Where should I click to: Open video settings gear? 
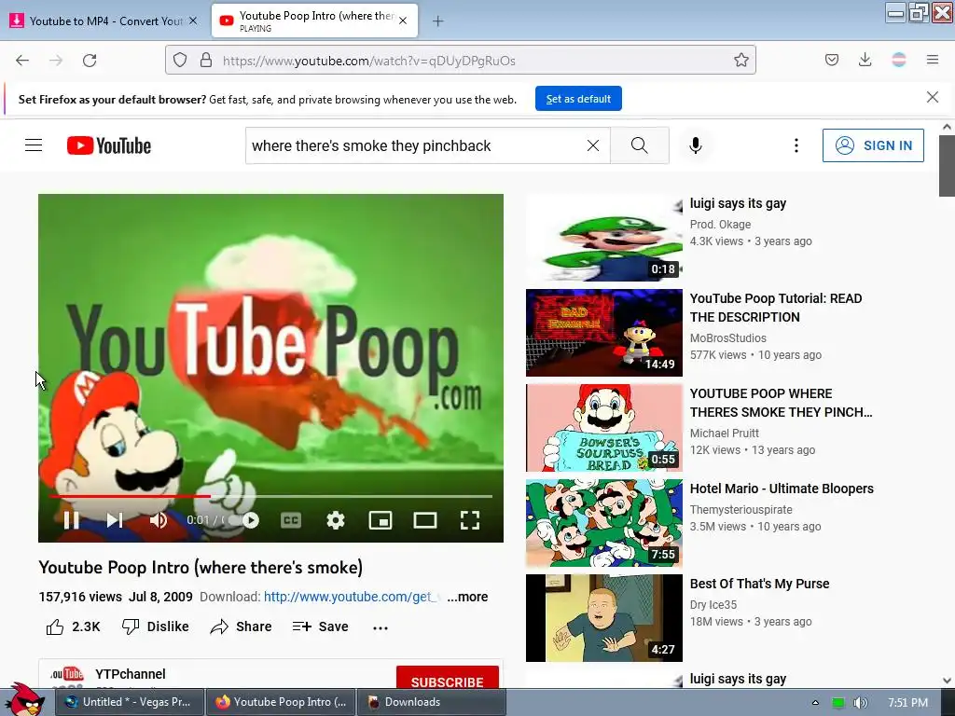(336, 520)
